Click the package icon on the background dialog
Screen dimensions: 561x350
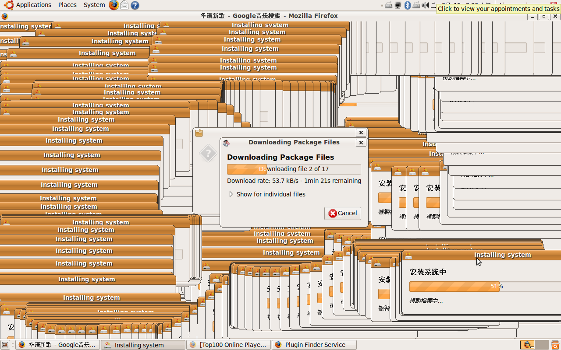[x=199, y=133]
